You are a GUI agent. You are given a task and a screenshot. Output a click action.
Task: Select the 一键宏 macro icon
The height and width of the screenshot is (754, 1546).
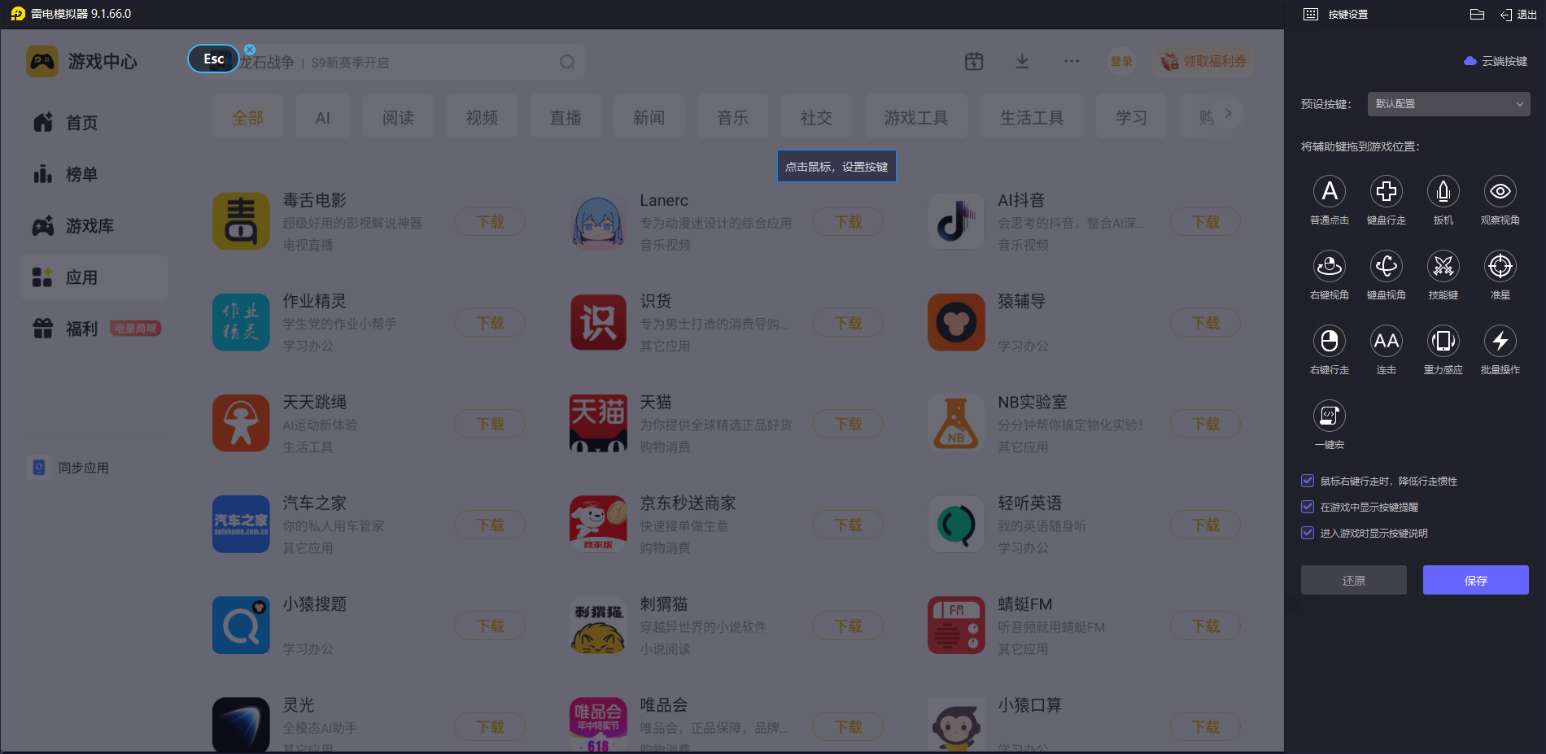pyautogui.click(x=1330, y=416)
